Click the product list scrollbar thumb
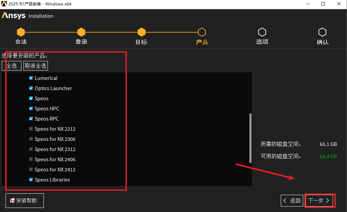Viewport: 347px width, 212px height. coord(250,138)
